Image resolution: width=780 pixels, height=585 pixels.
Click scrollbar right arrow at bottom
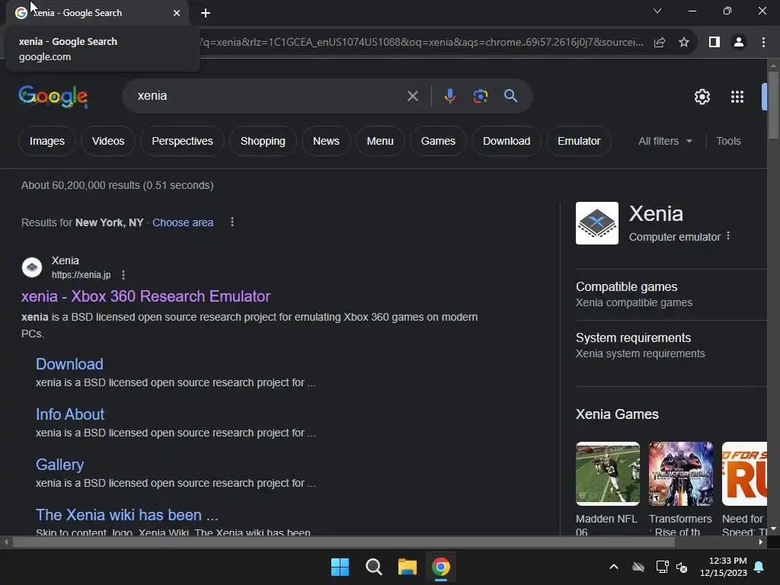761,542
